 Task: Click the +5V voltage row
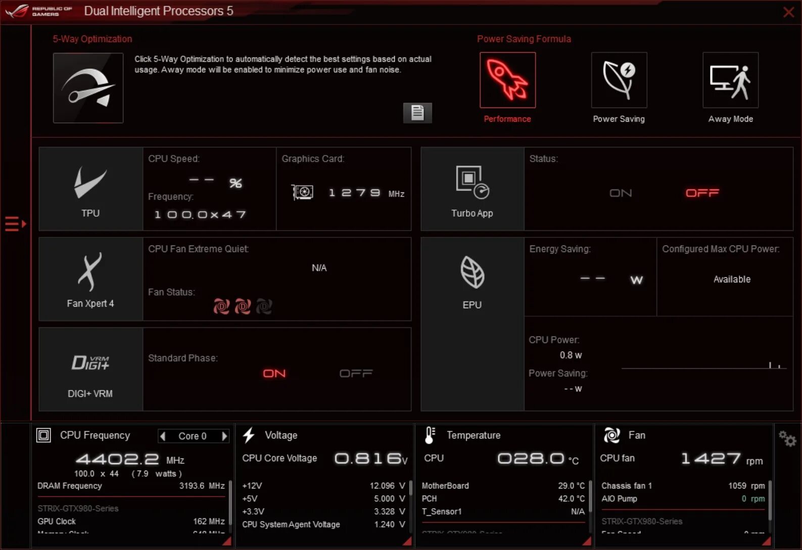point(323,498)
